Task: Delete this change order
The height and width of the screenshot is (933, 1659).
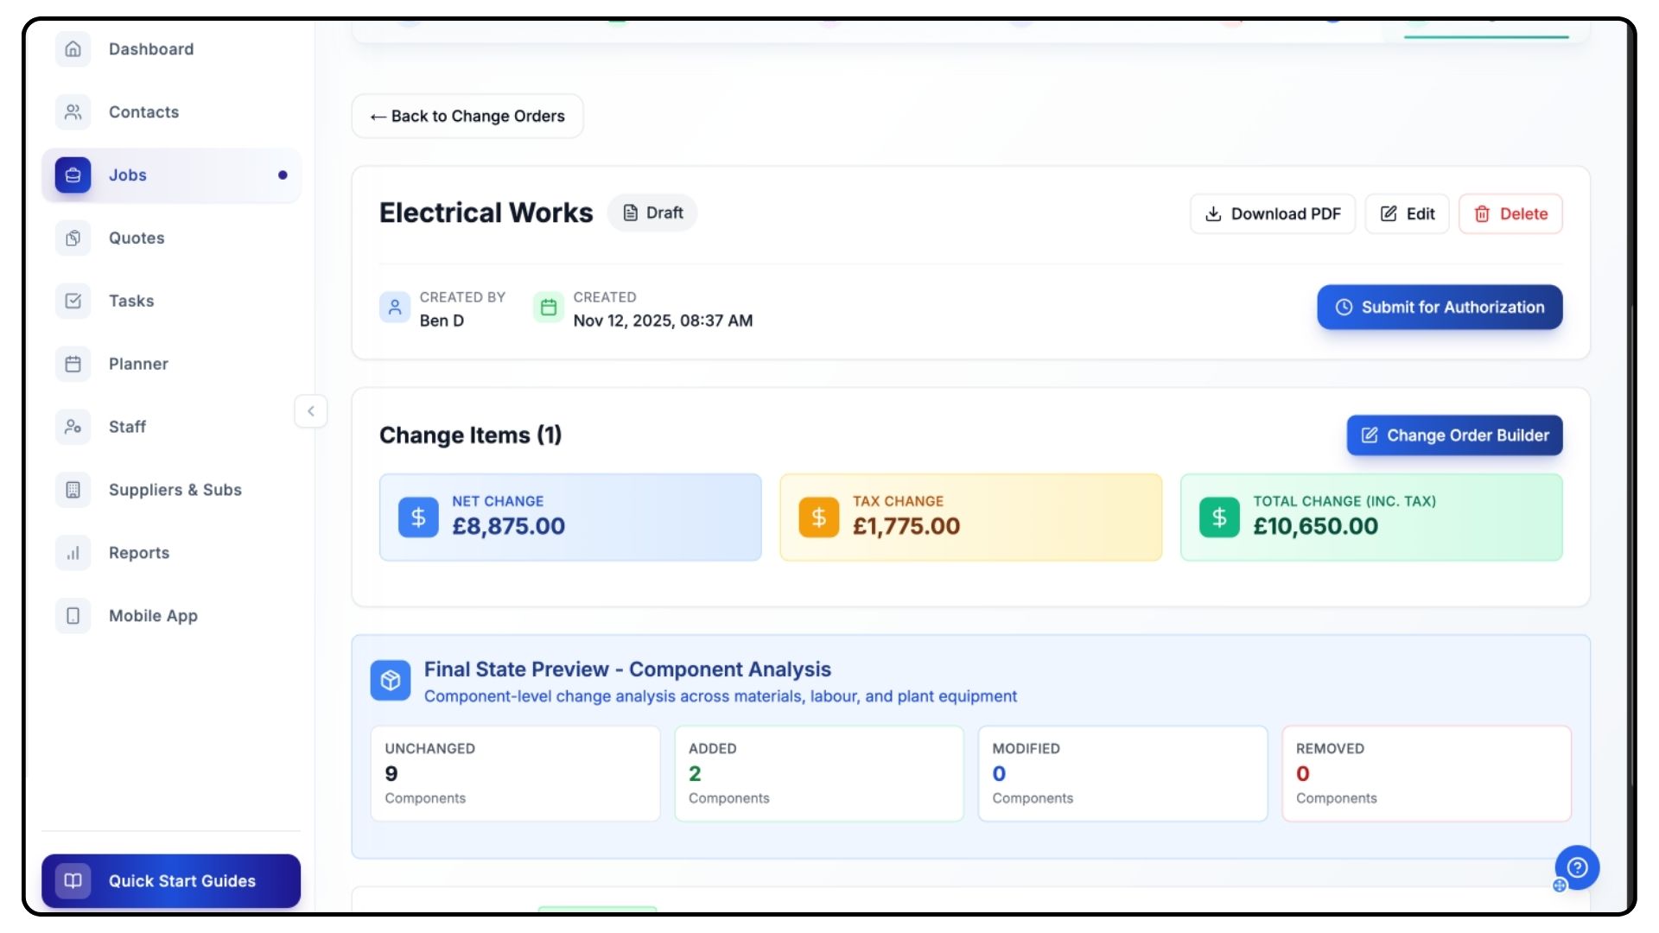Action: coord(1510,214)
